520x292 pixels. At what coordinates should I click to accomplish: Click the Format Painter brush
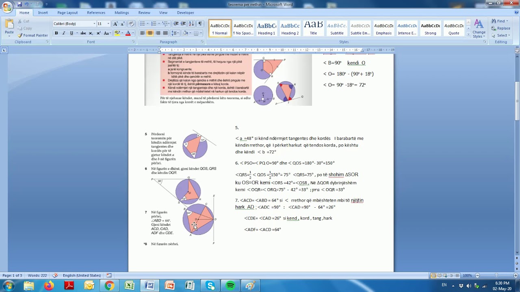(20, 35)
